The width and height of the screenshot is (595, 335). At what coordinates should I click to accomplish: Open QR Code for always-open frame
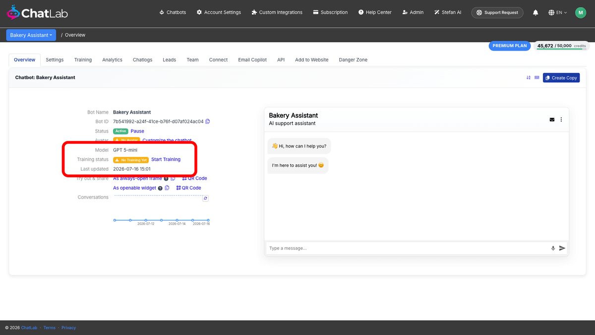click(x=195, y=179)
